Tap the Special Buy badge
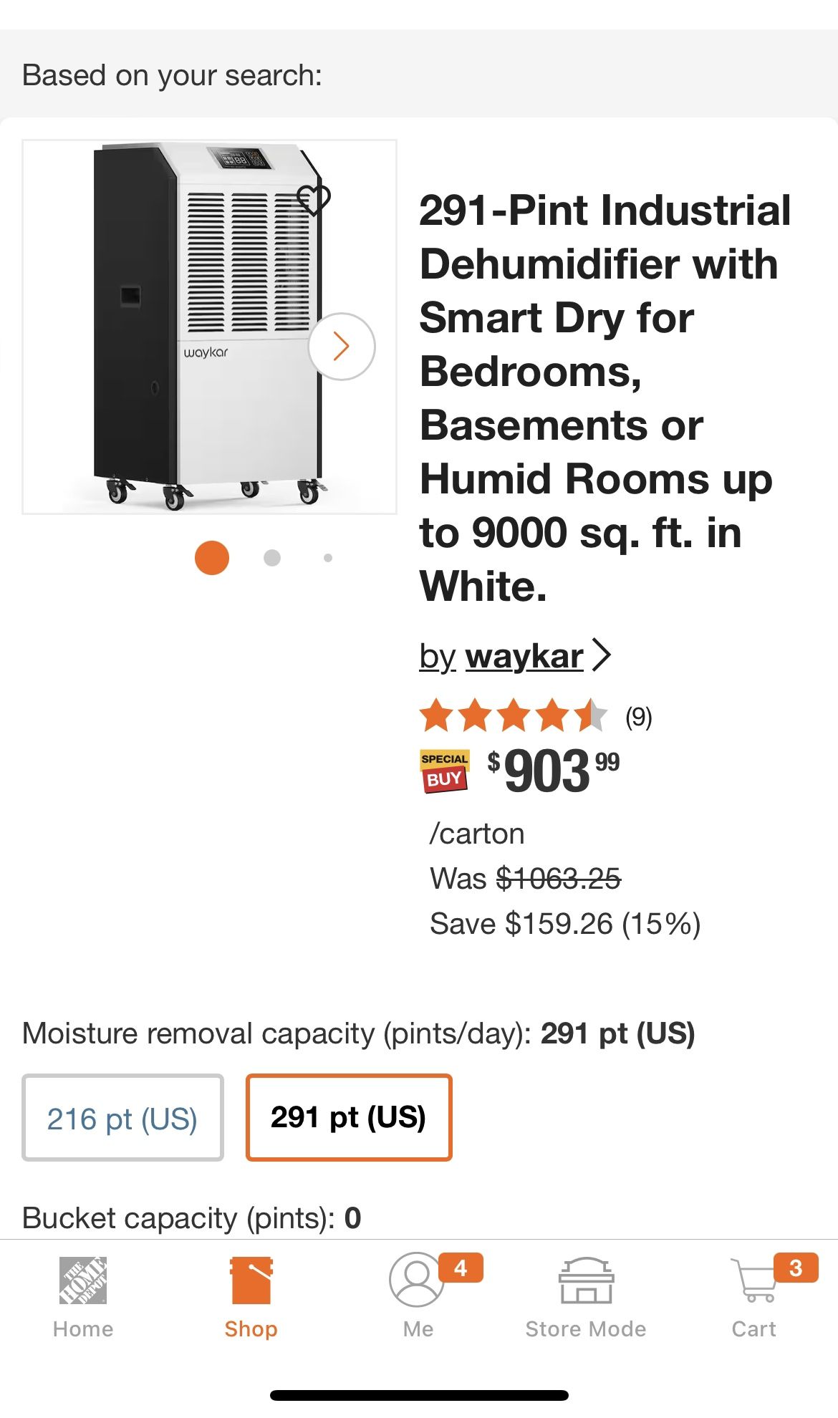 (x=446, y=770)
